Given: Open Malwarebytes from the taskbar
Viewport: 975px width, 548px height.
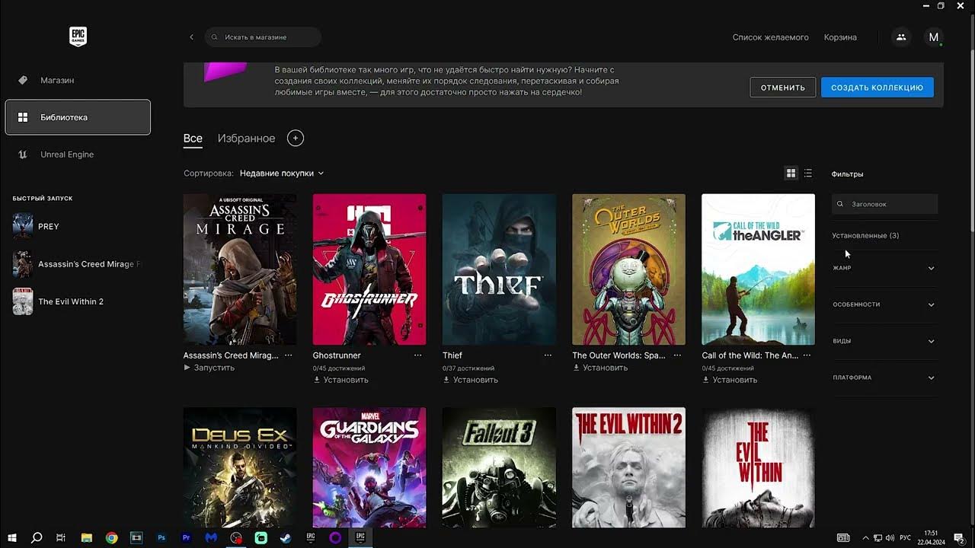Looking at the screenshot, I should 211,537.
